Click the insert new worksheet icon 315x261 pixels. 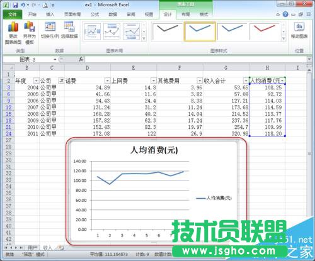61,248
